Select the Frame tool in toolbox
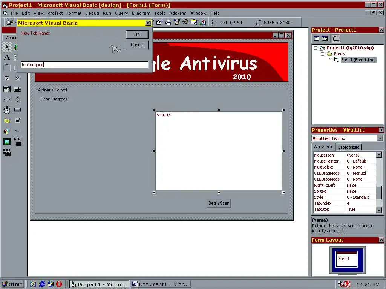386x289 pixels. pos(7,68)
